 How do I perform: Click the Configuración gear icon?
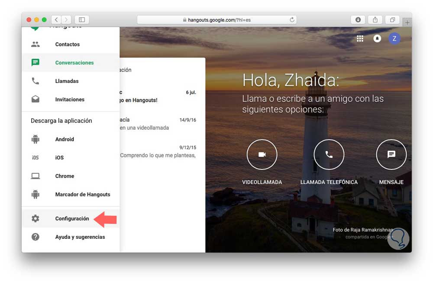tap(36, 218)
